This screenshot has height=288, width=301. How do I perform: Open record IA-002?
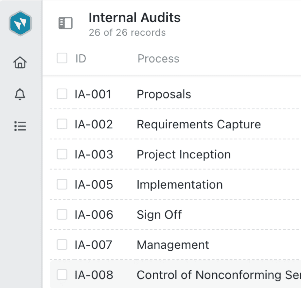tap(94, 124)
